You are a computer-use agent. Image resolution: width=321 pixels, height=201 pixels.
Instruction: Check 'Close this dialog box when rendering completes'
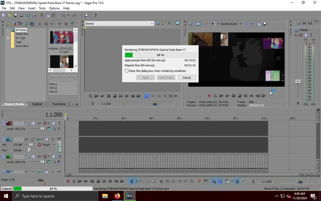click(x=127, y=71)
